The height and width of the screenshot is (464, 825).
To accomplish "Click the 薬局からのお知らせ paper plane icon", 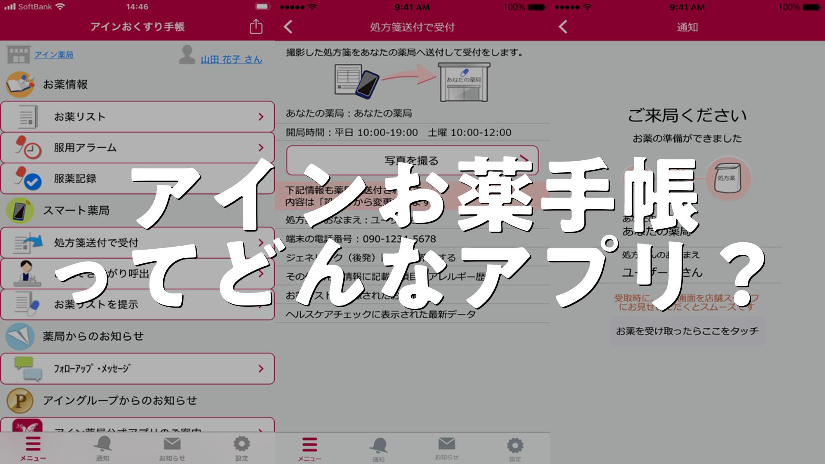I will (x=20, y=336).
